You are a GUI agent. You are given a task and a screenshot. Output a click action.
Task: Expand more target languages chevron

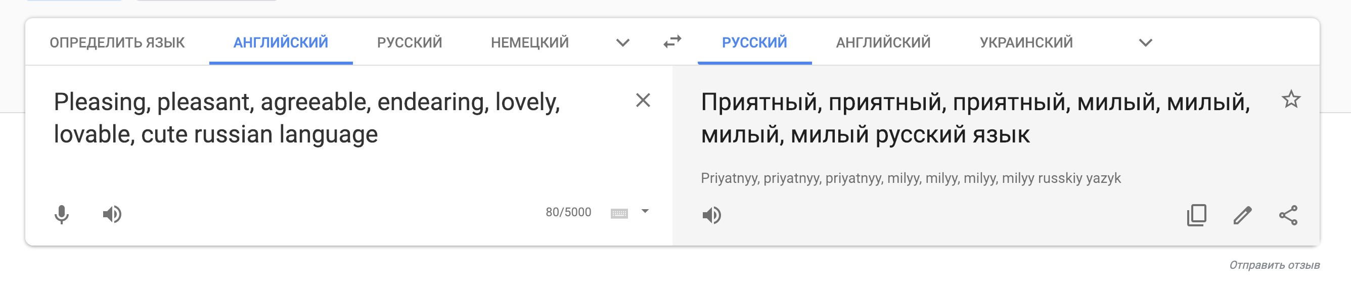point(1145,42)
